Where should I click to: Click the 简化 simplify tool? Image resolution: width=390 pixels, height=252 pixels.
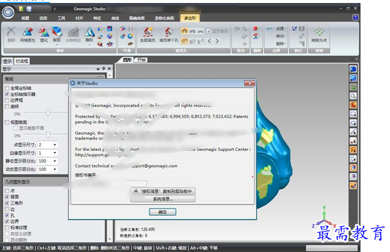pos(44,34)
